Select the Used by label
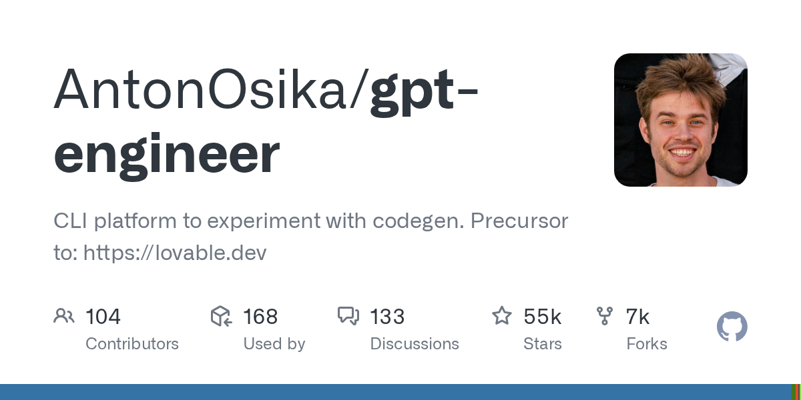This screenshot has width=801, height=400. (274, 344)
